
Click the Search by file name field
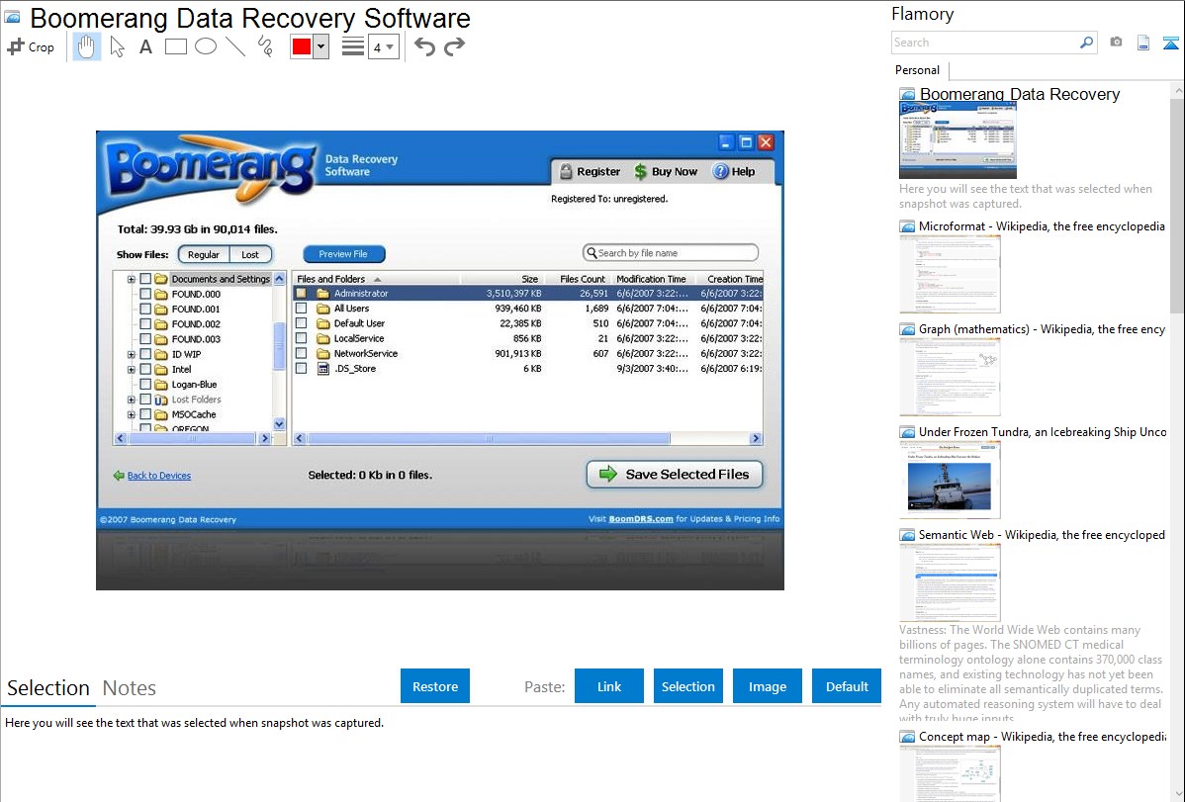pyautogui.click(x=671, y=253)
